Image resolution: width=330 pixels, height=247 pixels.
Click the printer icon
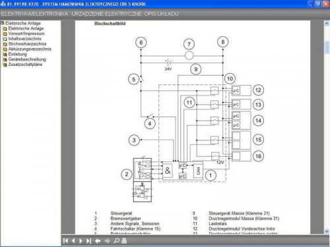(124, 241)
